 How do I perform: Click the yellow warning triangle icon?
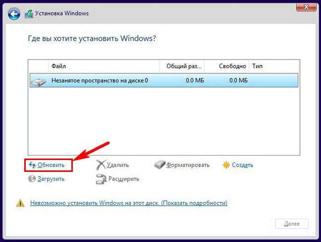(20, 203)
